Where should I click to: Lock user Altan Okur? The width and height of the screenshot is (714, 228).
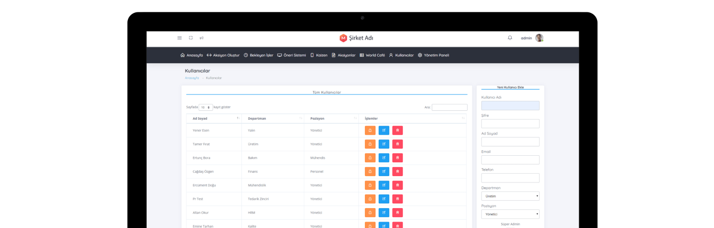[370, 213]
